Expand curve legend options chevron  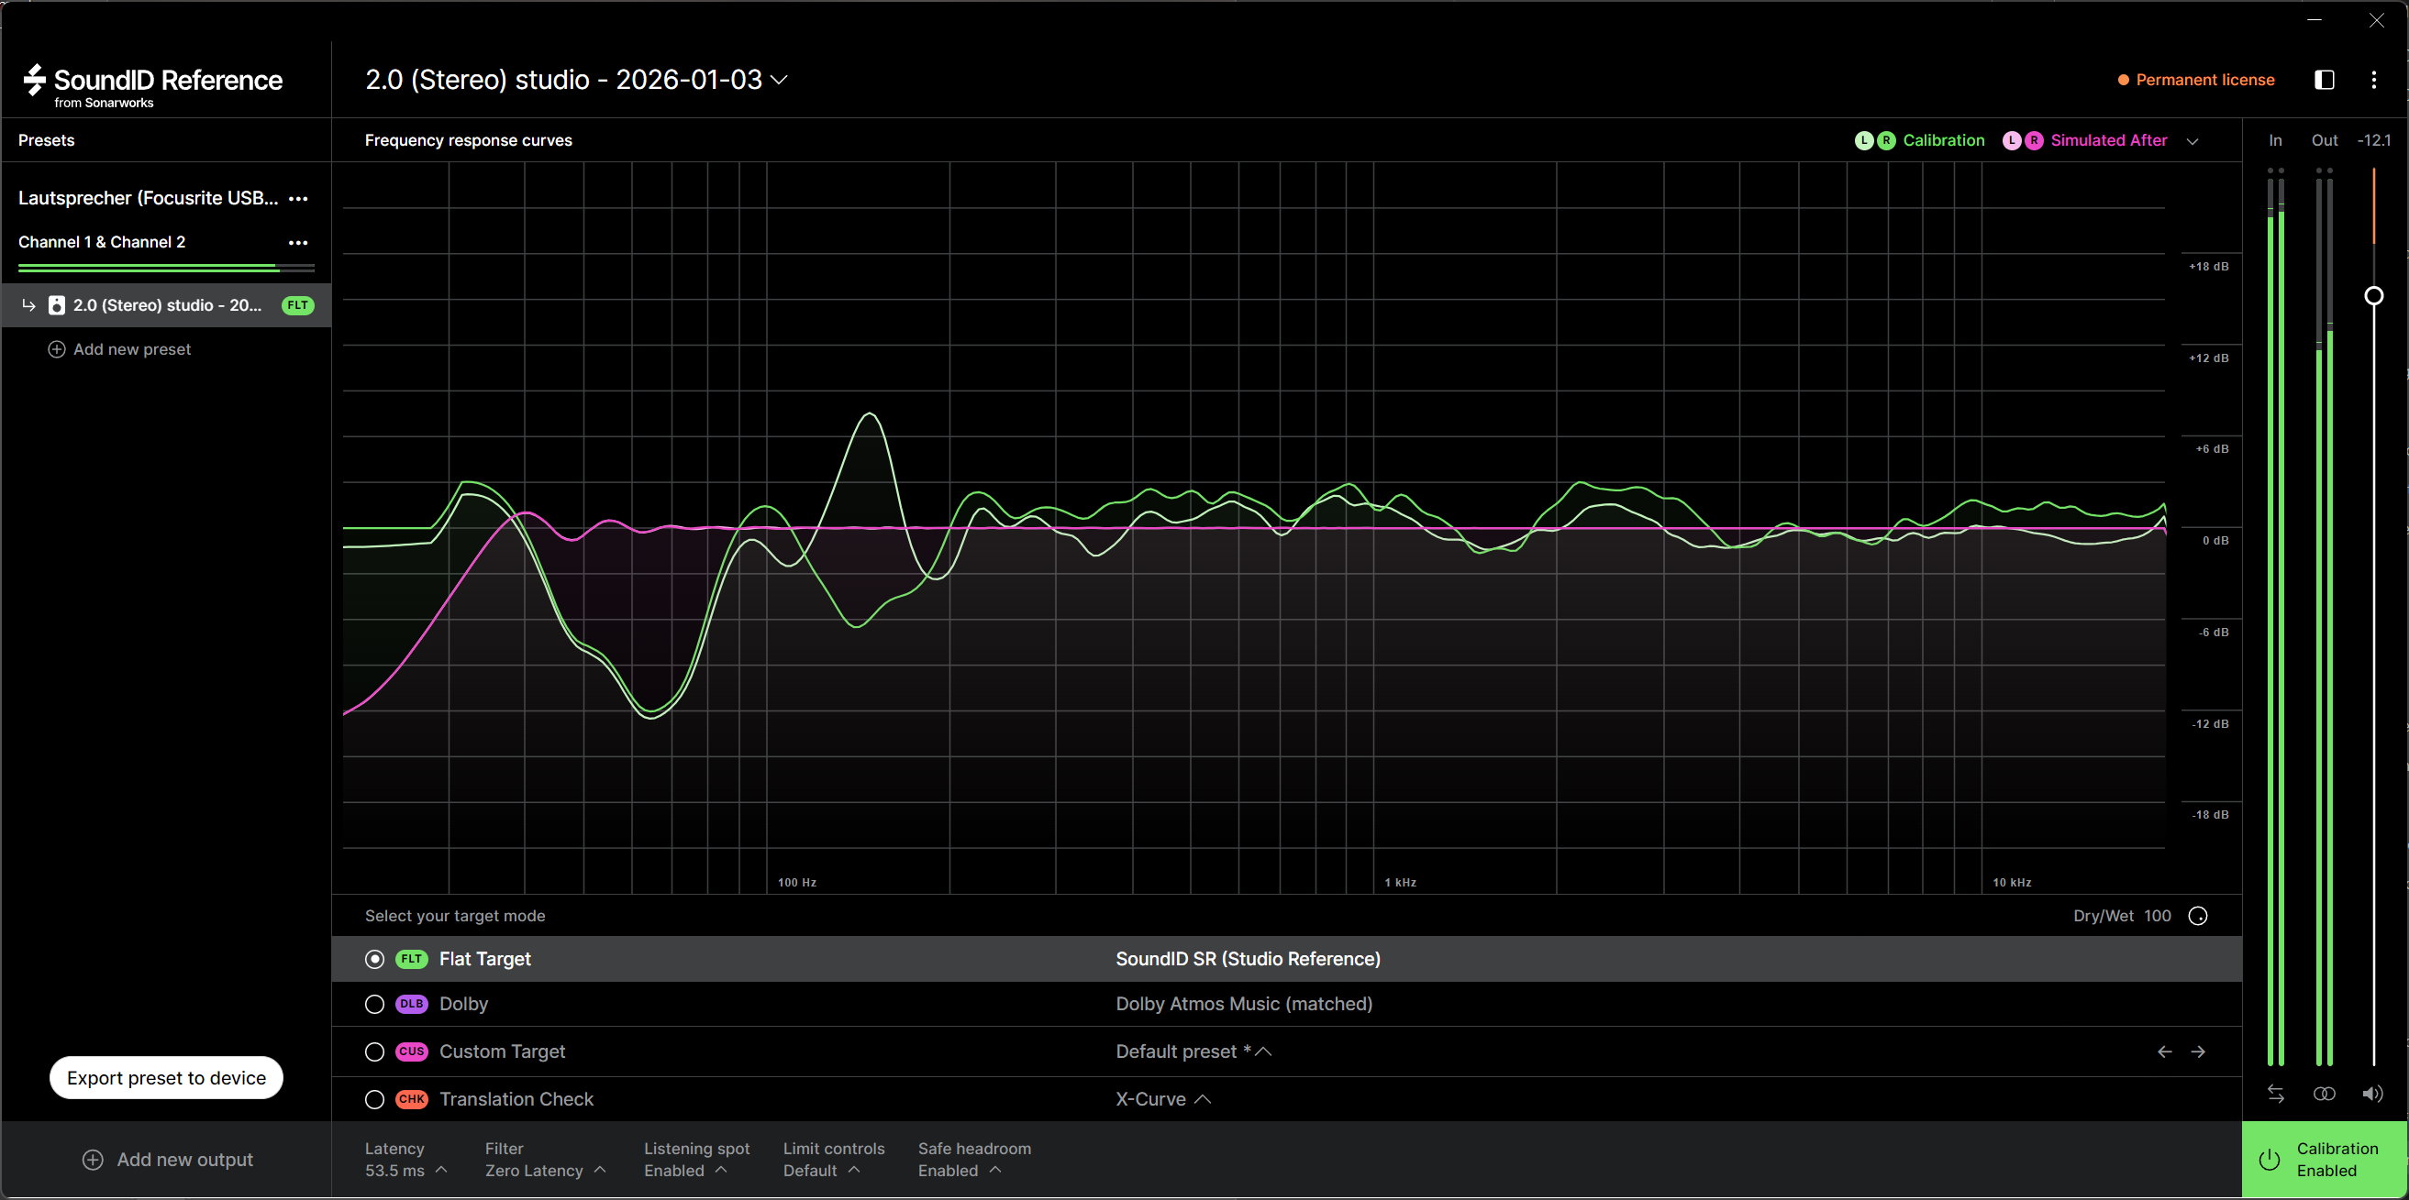click(x=2192, y=141)
